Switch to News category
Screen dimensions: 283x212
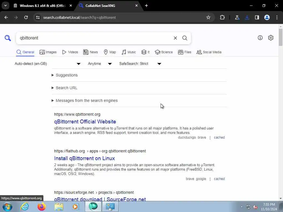pos(90,52)
